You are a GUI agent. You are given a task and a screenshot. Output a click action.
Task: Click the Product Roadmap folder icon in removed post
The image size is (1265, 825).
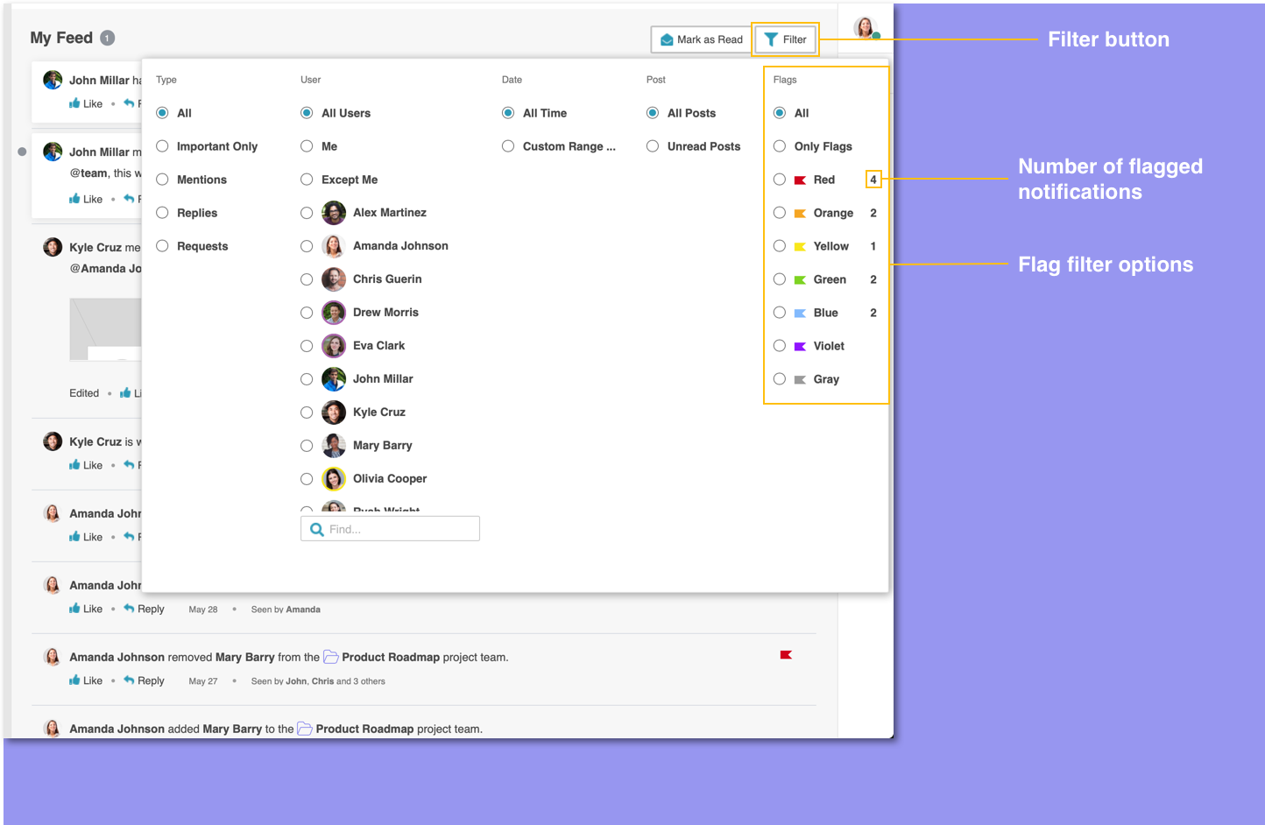[331, 657]
